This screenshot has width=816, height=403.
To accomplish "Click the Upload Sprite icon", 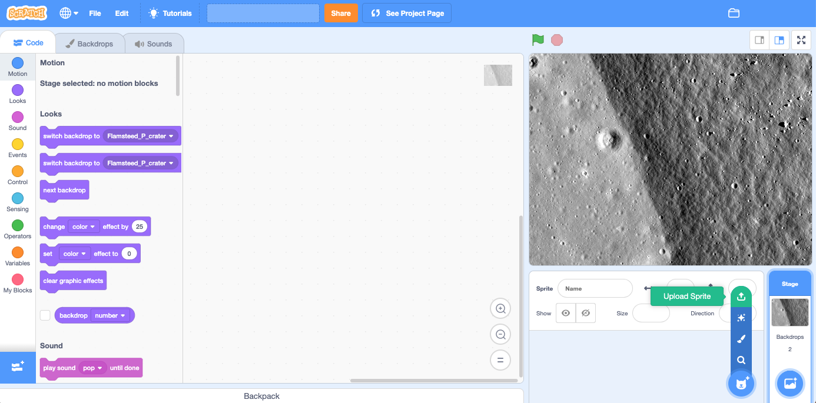I will point(741,297).
